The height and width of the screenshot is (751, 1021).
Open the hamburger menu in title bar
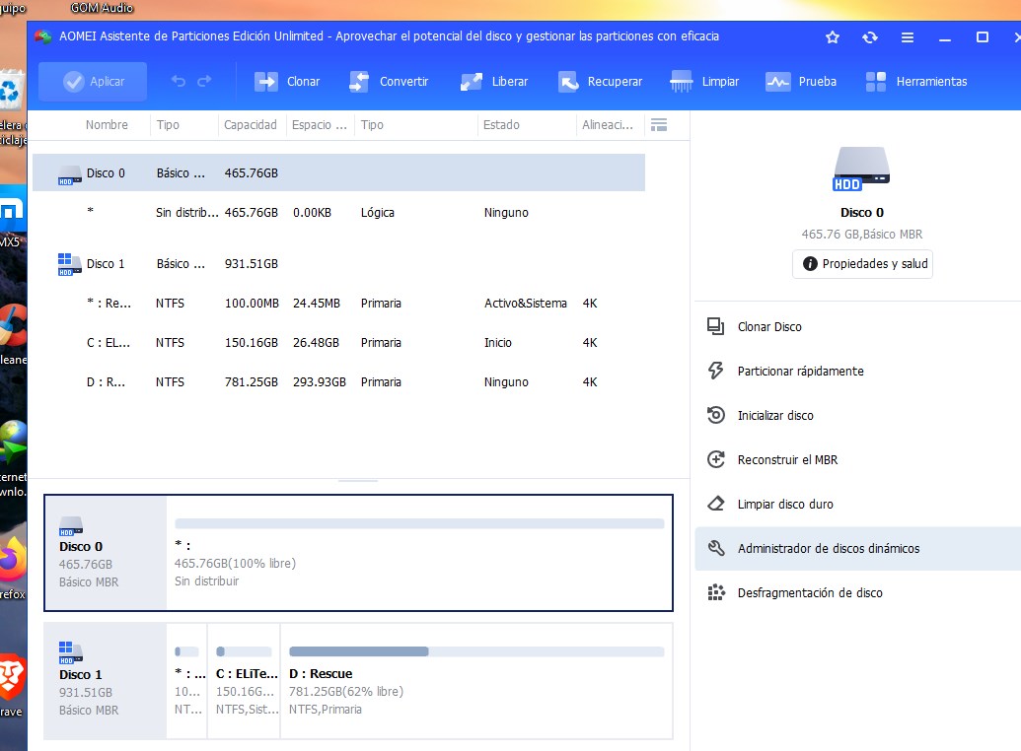click(x=907, y=37)
